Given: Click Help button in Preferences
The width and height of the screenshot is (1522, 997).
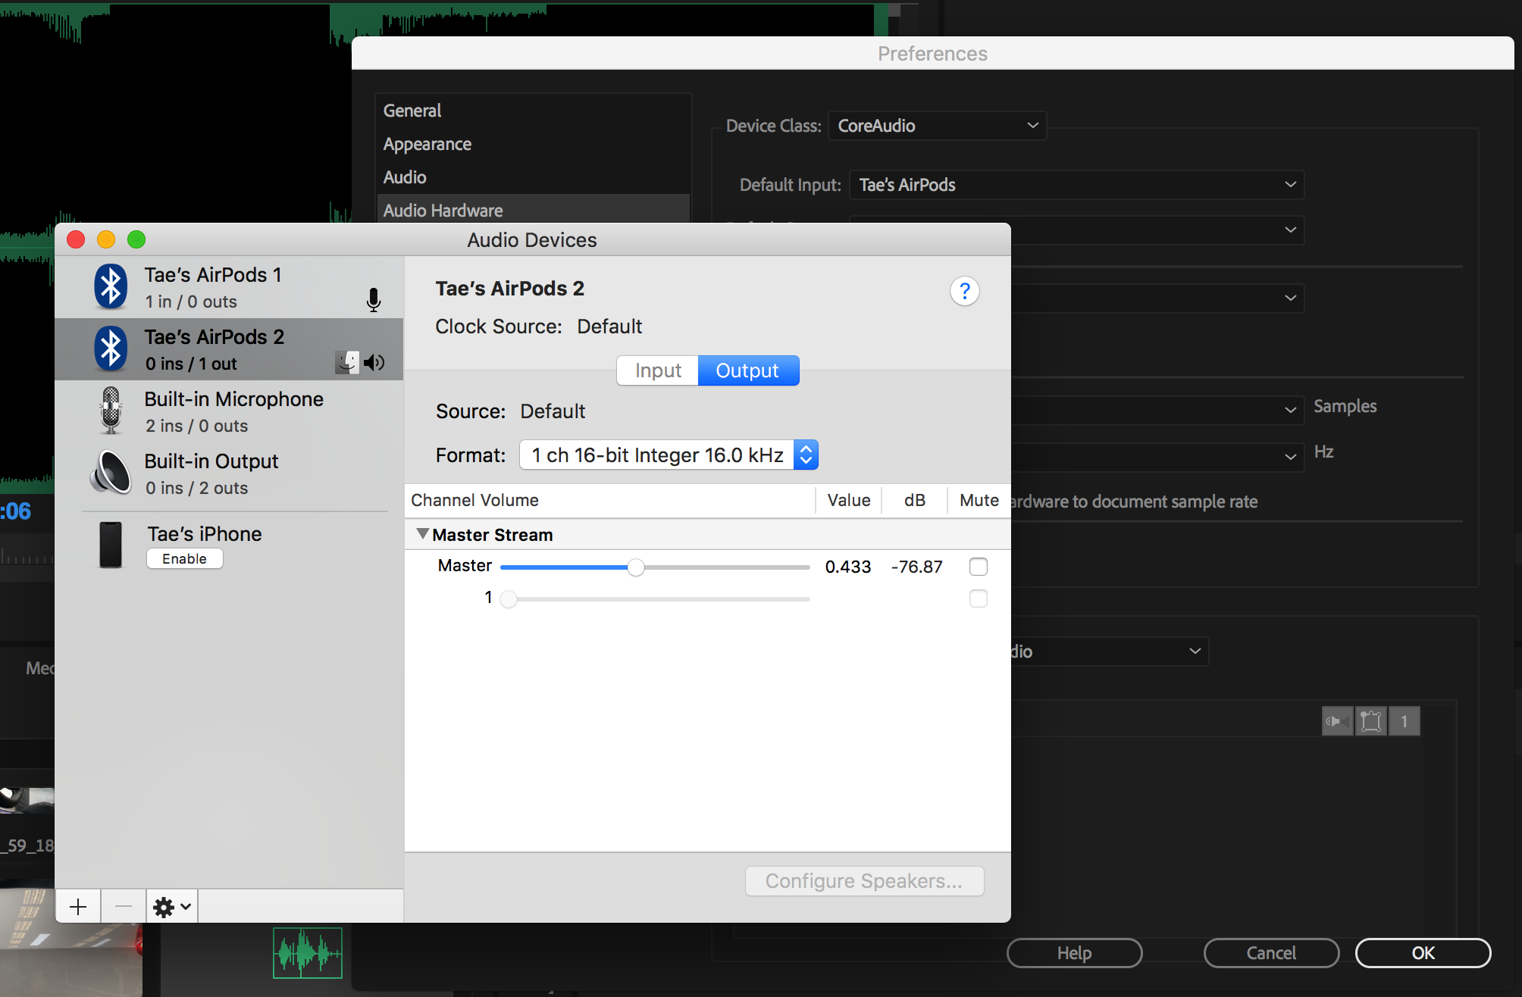Looking at the screenshot, I should pyautogui.click(x=1074, y=953).
